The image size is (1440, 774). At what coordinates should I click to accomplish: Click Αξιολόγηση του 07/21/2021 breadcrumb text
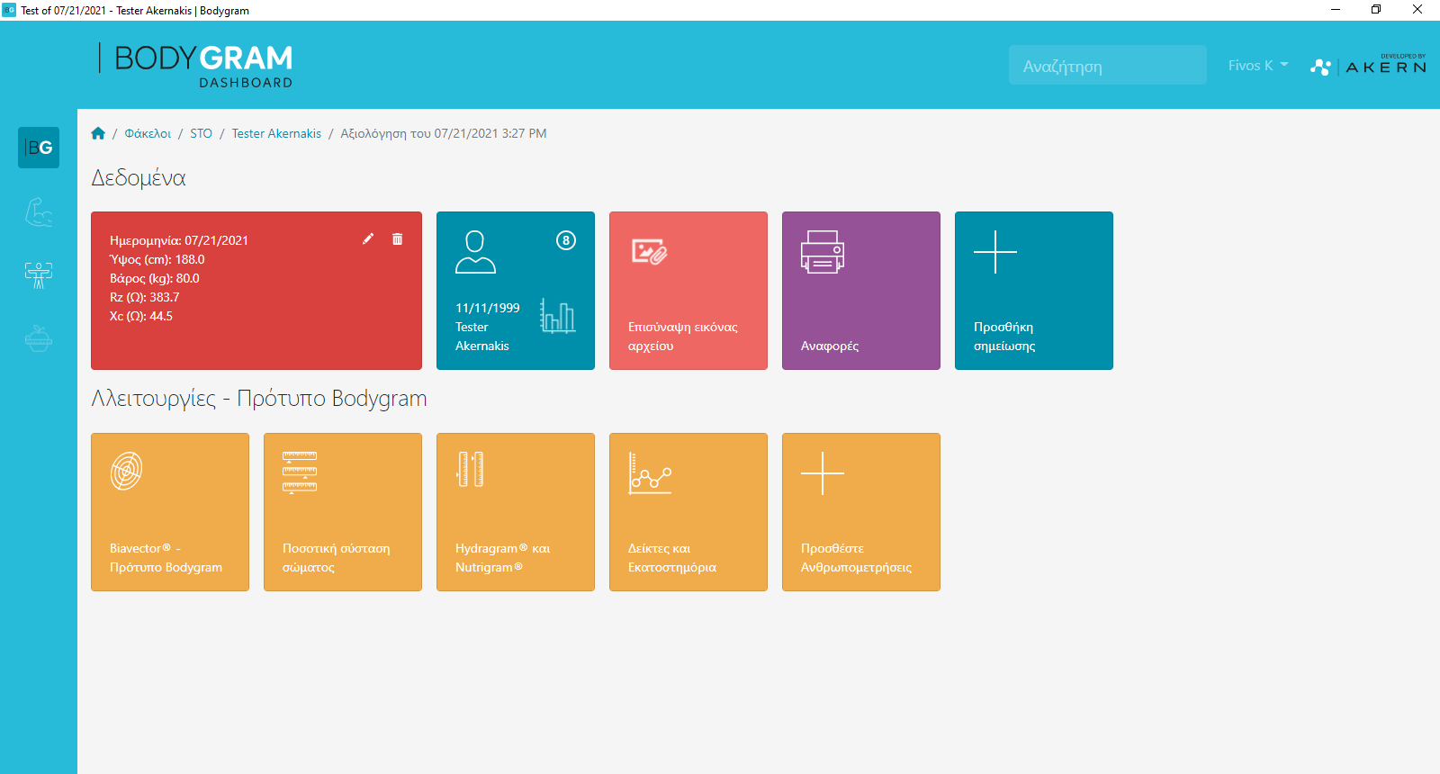444,133
